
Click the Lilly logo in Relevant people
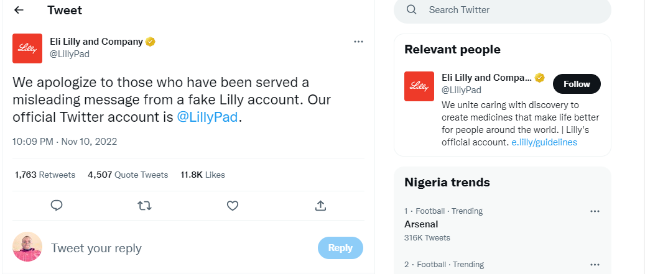(419, 86)
